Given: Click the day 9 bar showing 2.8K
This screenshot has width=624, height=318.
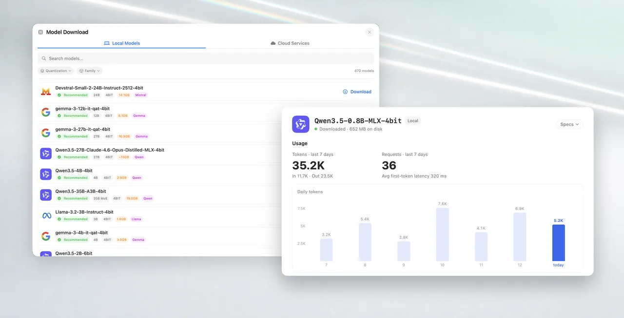Looking at the screenshot, I should click(x=404, y=251).
